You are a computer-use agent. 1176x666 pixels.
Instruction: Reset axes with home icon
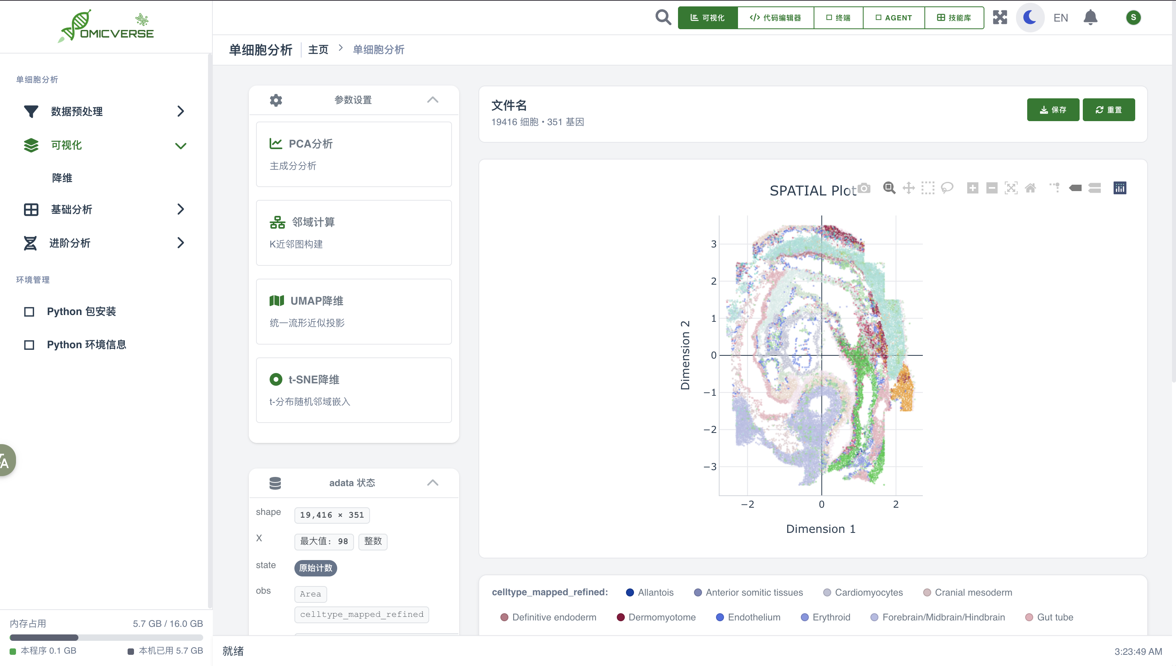point(1030,188)
